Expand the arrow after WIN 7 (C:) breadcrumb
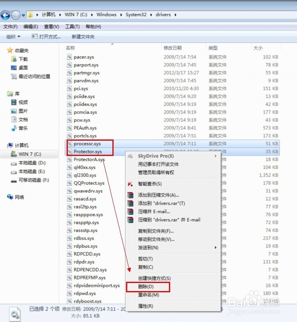This screenshot has width=297, height=322. pyautogui.click(x=92, y=15)
